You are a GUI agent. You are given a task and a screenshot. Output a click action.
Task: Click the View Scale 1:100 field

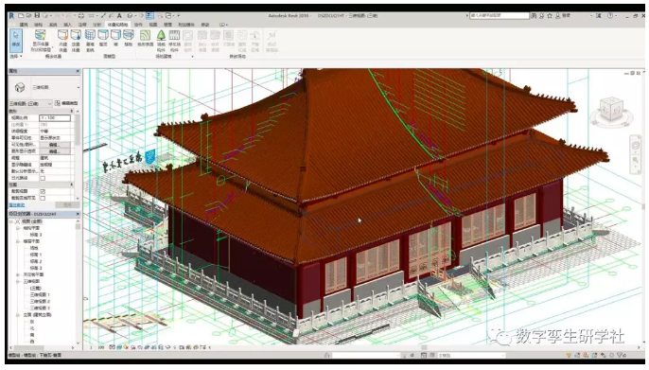point(55,118)
